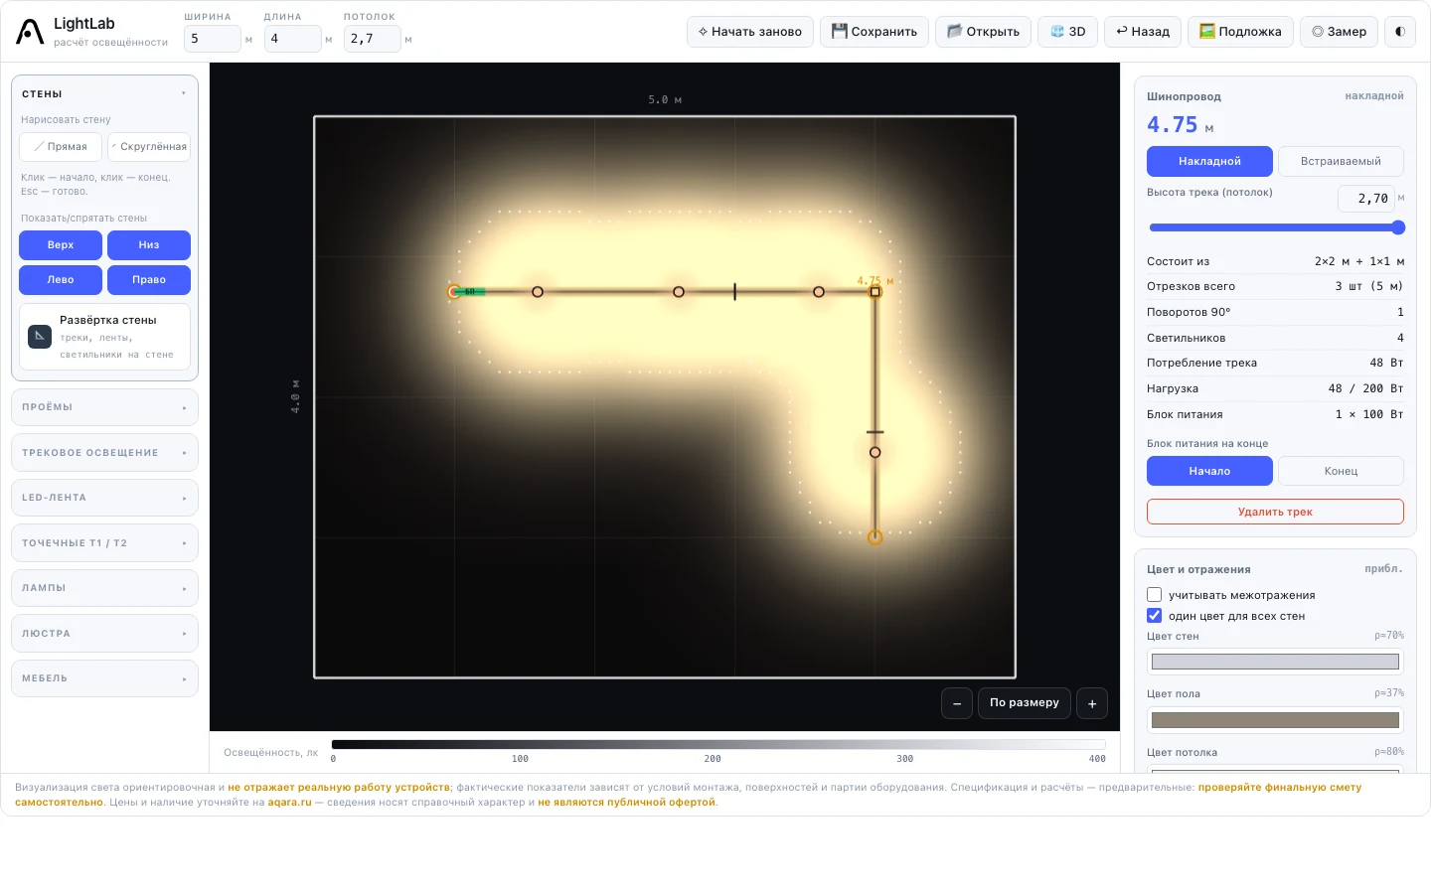Click the Ширина width input field
The height and width of the screenshot is (894, 1431).
pyautogui.click(x=212, y=39)
